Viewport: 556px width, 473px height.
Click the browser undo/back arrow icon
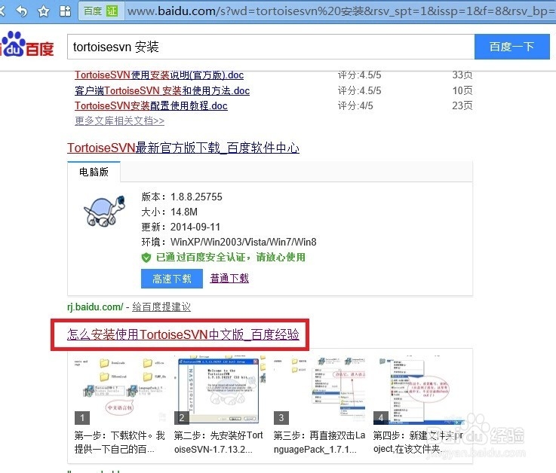tap(22, 11)
